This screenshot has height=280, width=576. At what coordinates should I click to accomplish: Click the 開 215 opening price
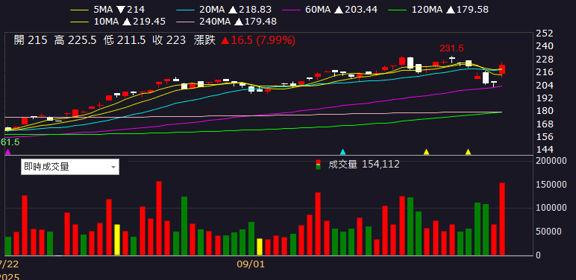pos(31,40)
